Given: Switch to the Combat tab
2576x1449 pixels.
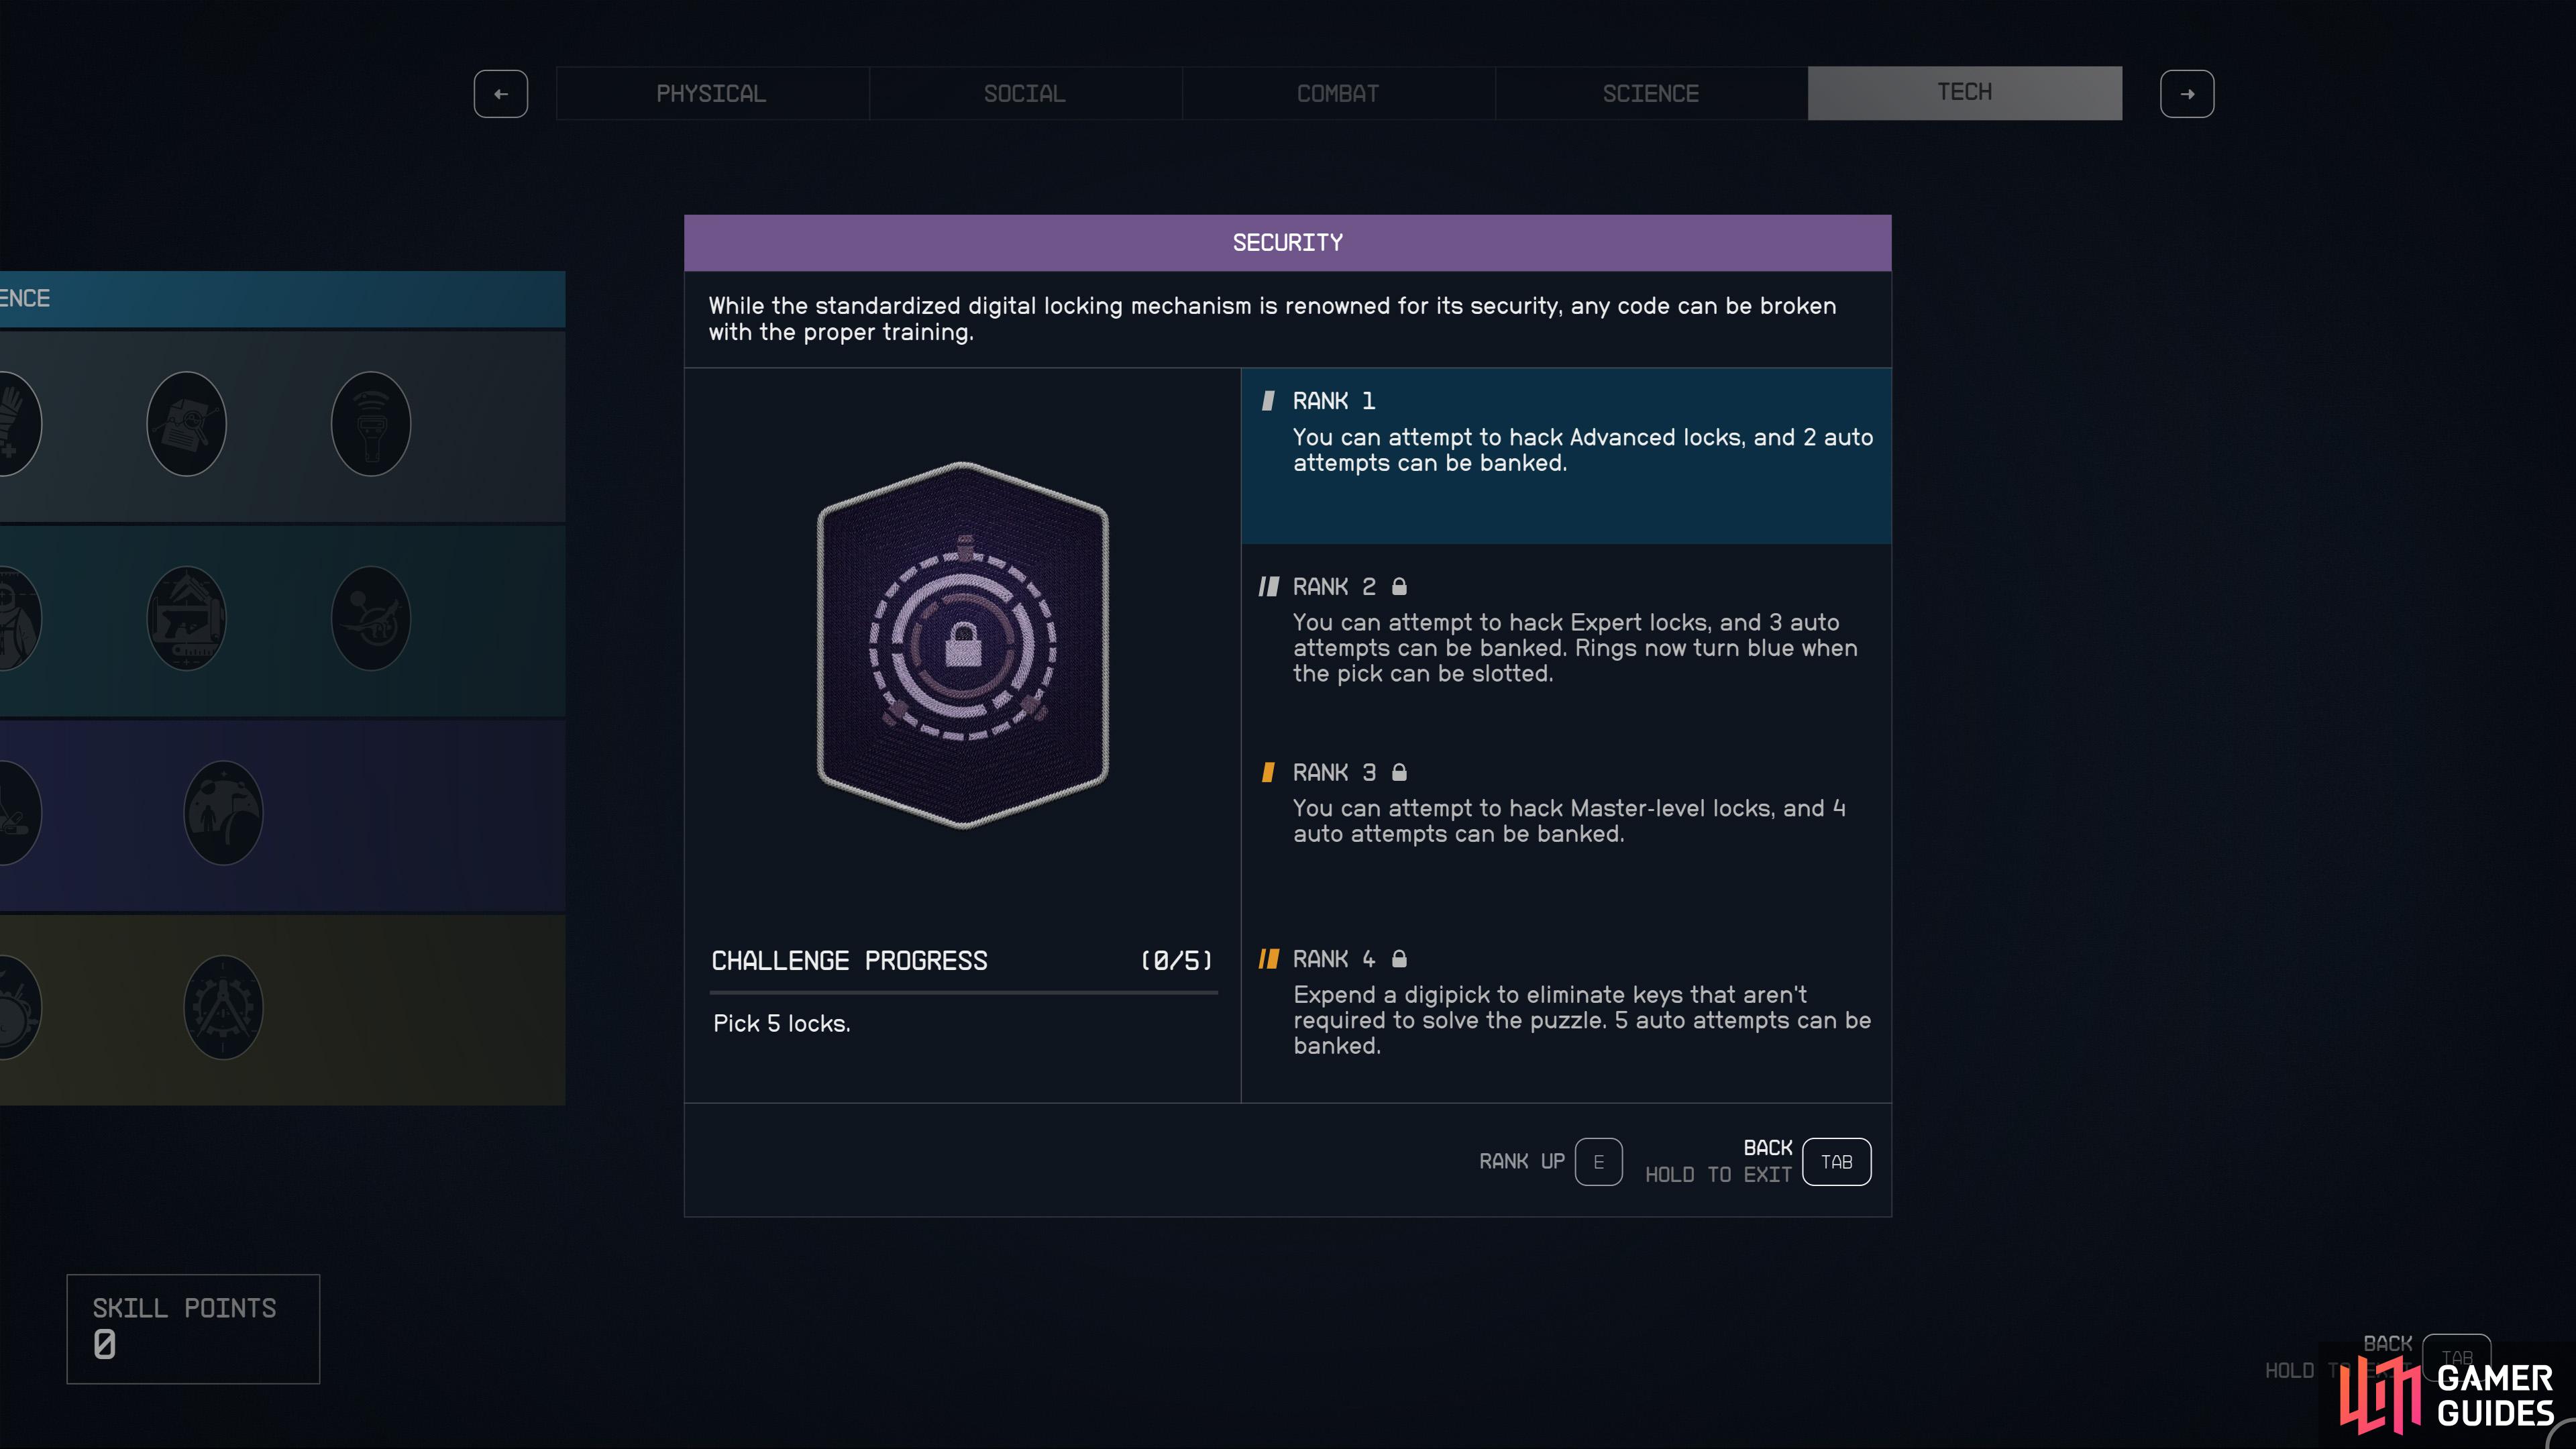Looking at the screenshot, I should 1338,93.
